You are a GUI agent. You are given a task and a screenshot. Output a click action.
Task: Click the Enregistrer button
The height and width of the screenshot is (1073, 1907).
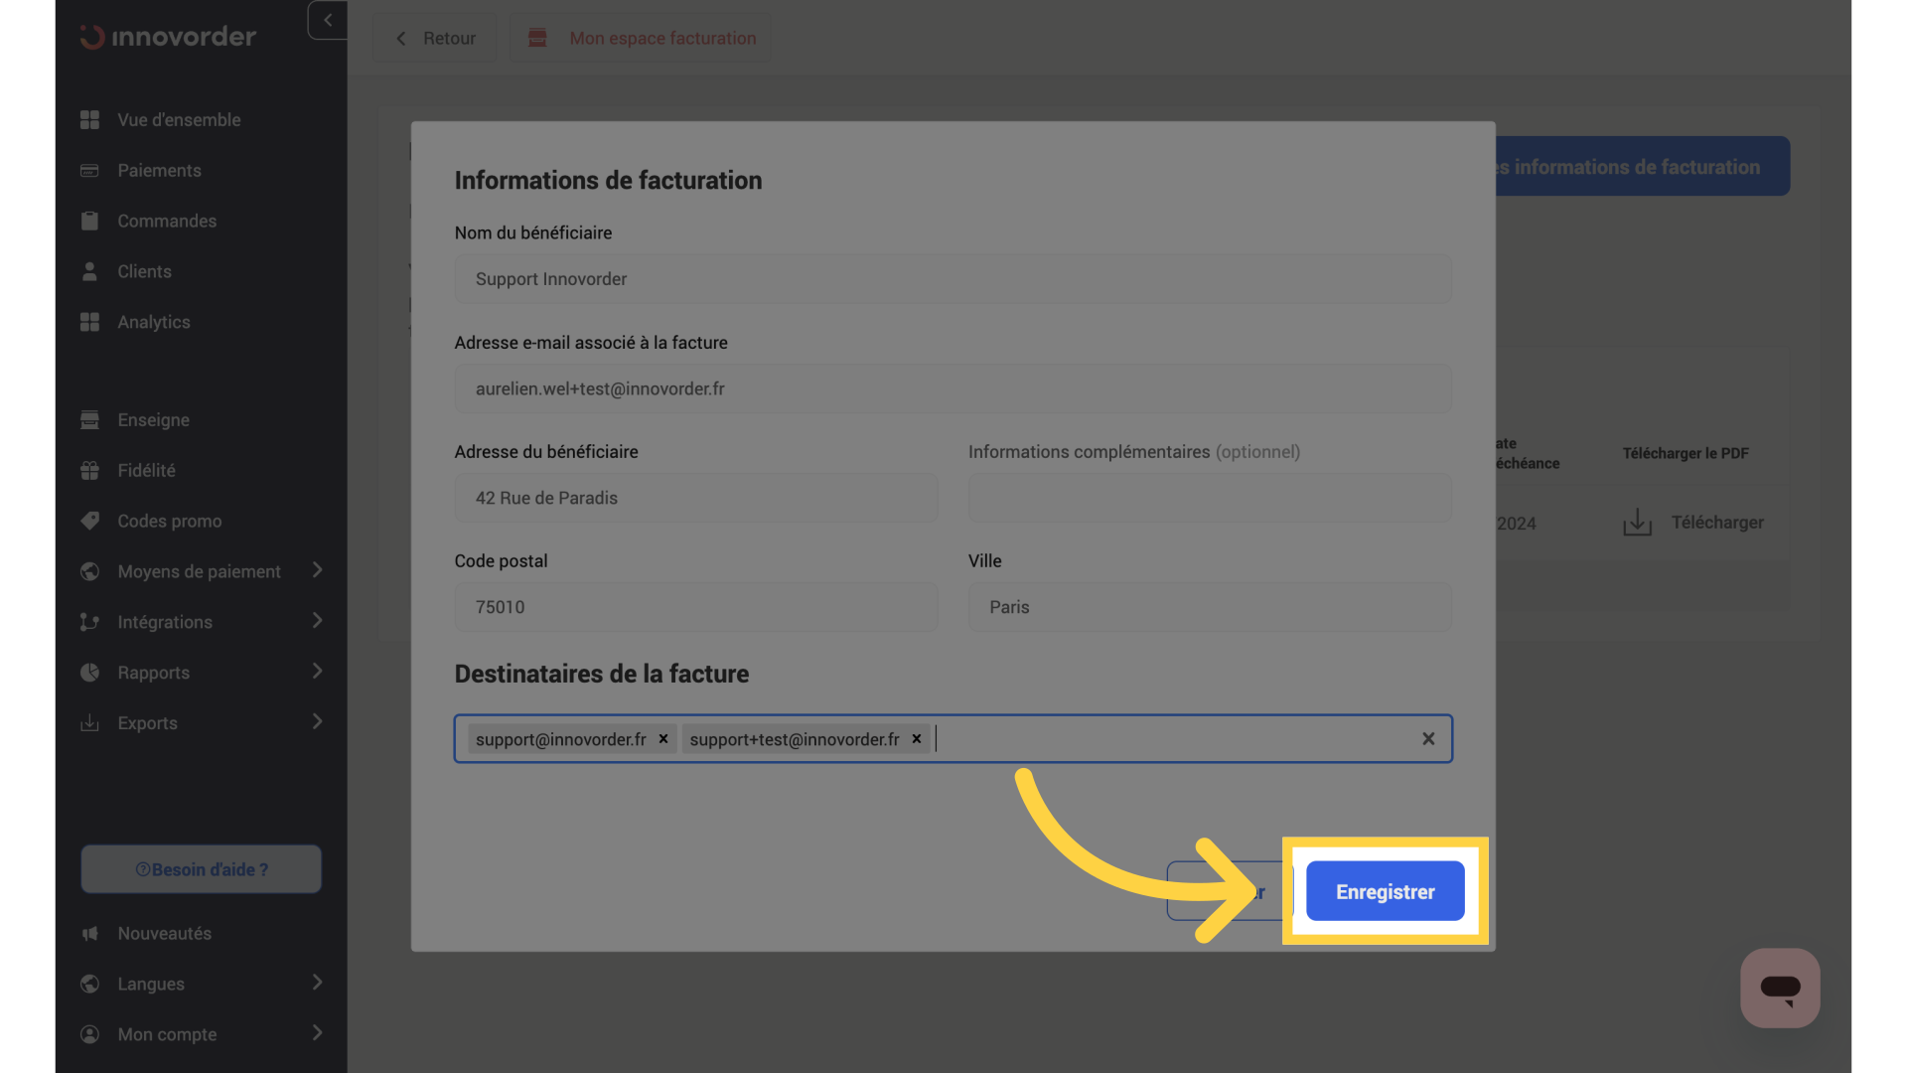pyautogui.click(x=1385, y=891)
